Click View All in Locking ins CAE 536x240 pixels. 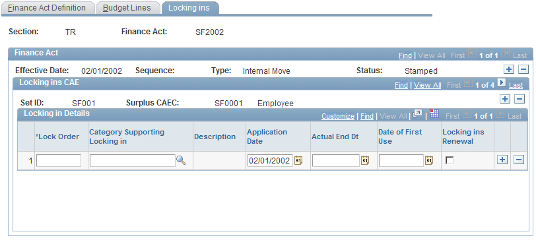click(x=427, y=85)
